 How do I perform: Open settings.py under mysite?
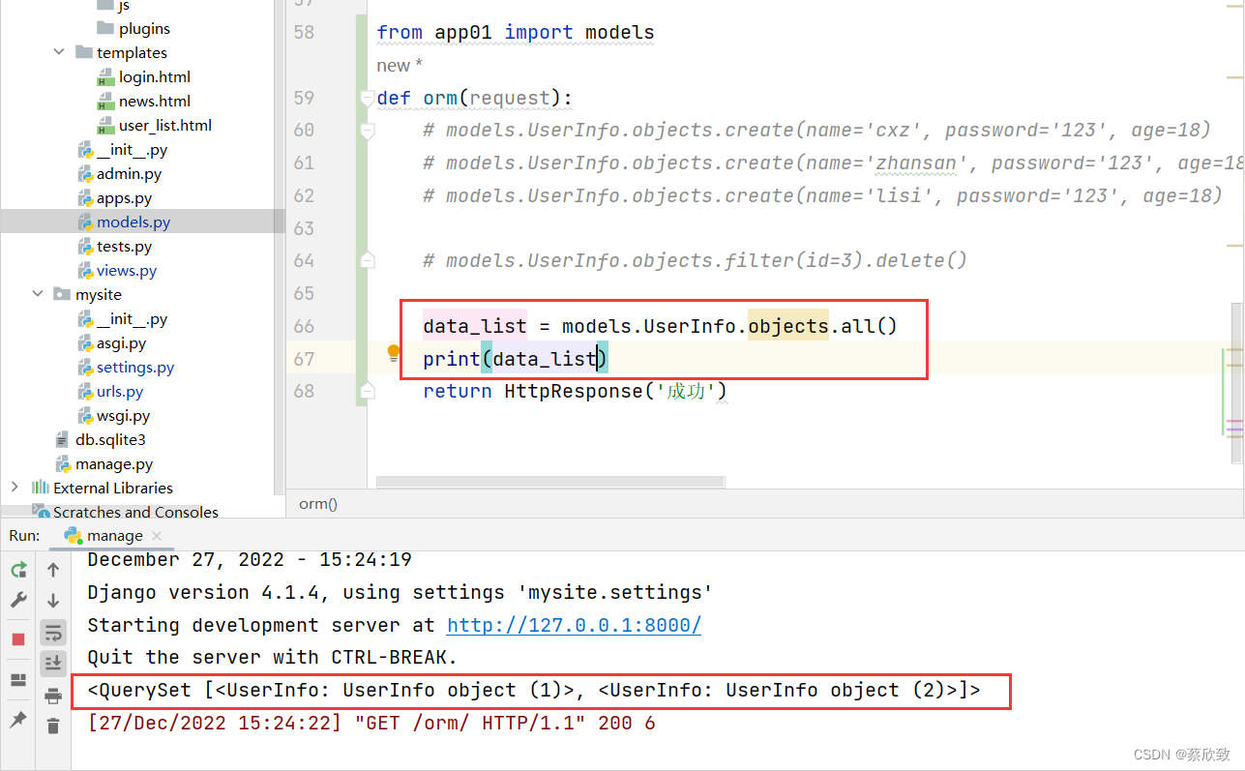coord(135,367)
